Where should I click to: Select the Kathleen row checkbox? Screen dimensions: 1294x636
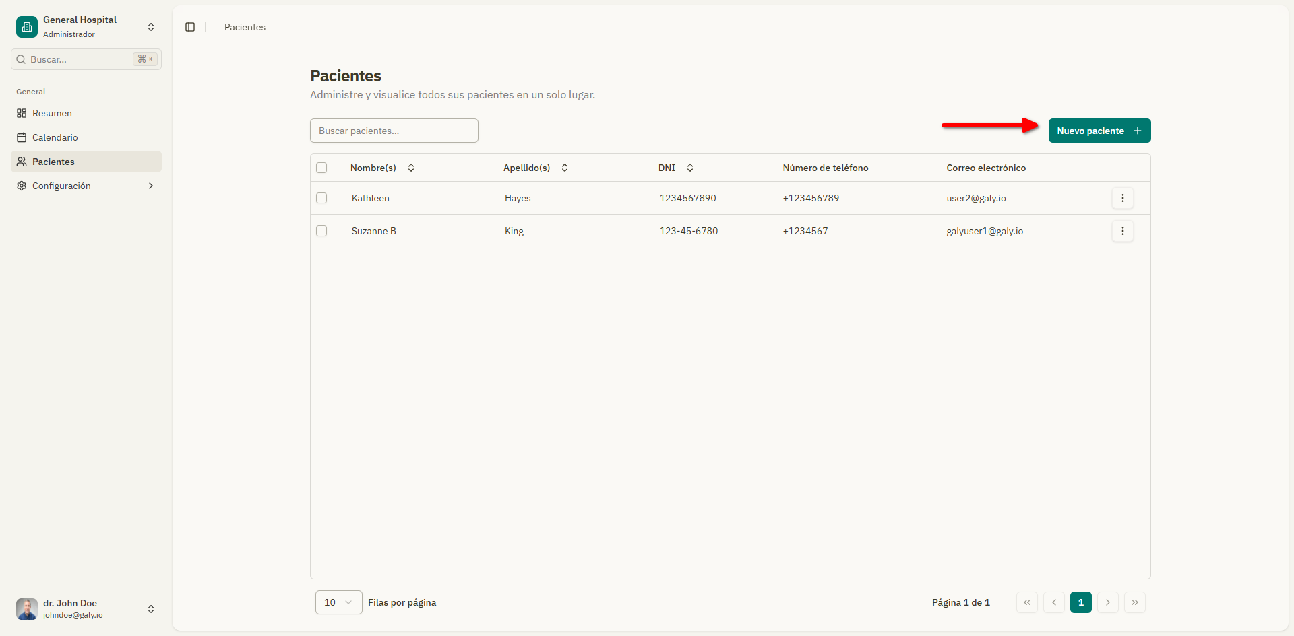tap(321, 198)
